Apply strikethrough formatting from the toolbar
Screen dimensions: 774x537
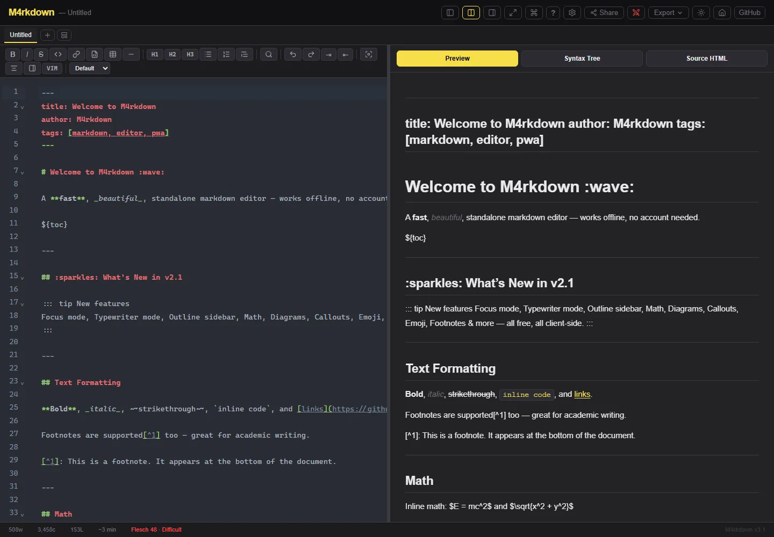[41, 54]
